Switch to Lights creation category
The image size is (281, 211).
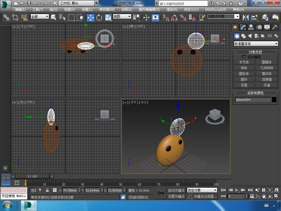point(250,36)
